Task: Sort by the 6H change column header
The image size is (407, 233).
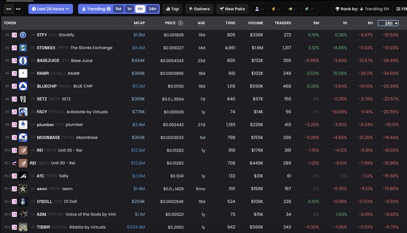Action: (x=370, y=23)
